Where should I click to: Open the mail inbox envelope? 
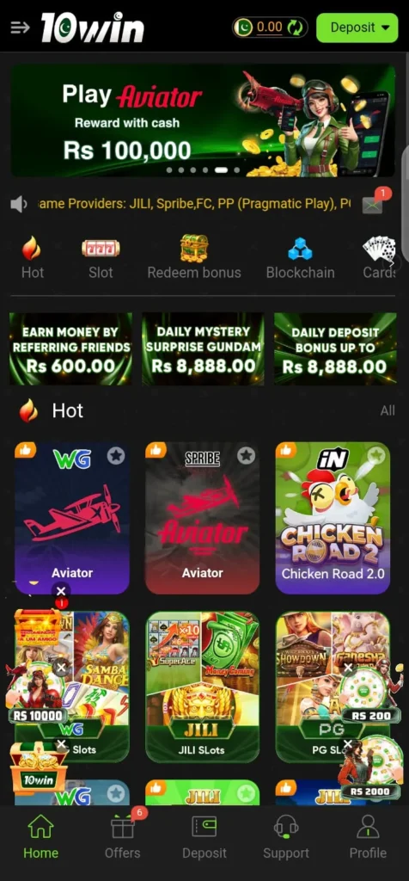(x=372, y=206)
